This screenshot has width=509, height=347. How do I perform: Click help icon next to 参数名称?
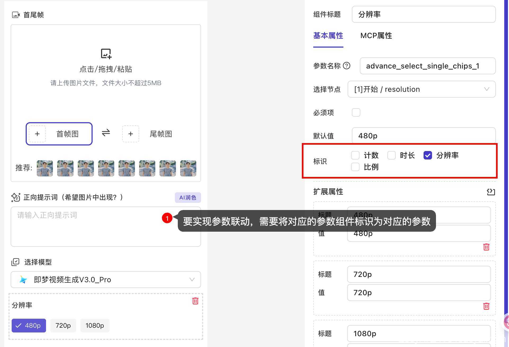click(346, 66)
